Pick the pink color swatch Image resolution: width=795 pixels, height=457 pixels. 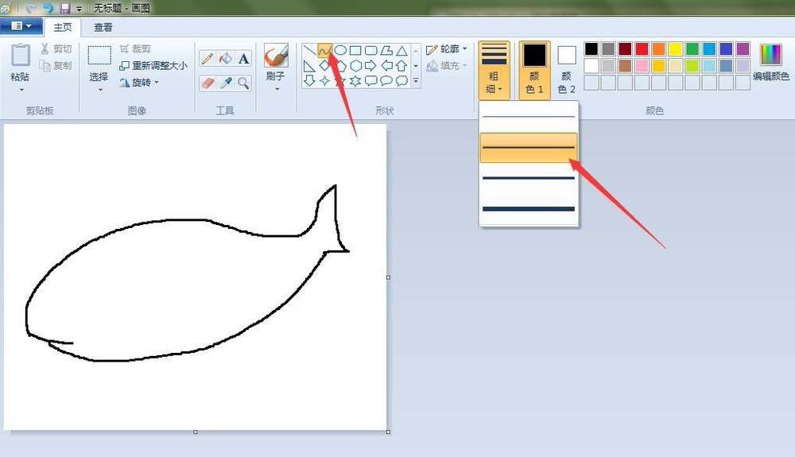[642, 65]
